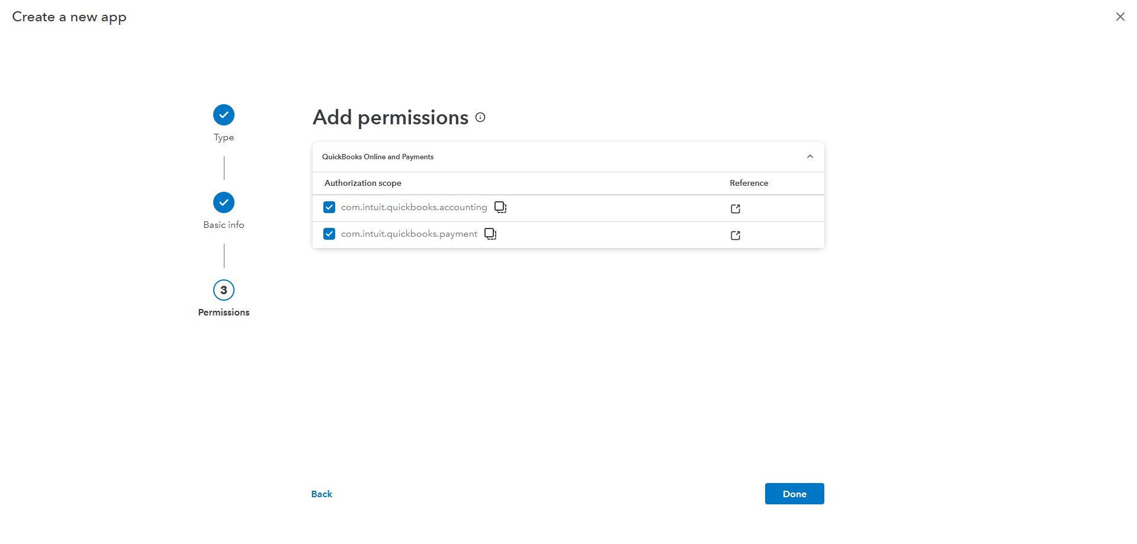Open the payment scope reference link
This screenshot has height=544, width=1137.
(x=735, y=236)
